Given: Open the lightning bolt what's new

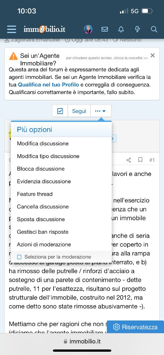Looking at the screenshot, I should pyautogui.click(x=137, y=29).
